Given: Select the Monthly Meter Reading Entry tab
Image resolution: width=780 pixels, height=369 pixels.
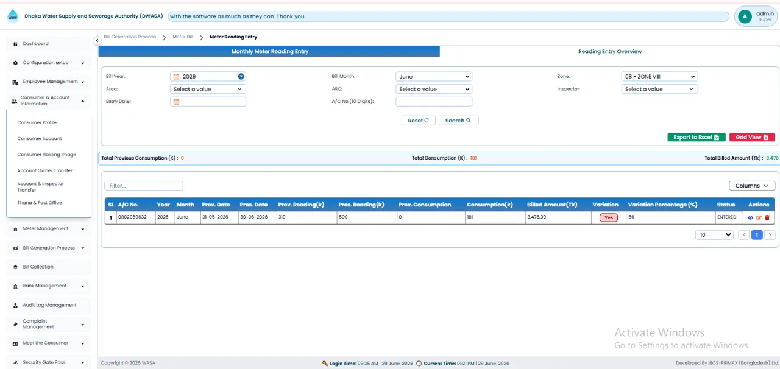Looking at the screenshot, I should coord(269,52).
